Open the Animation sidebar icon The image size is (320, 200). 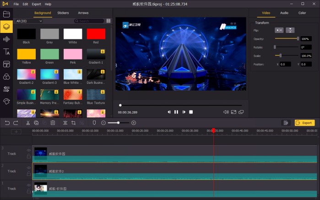[x=6, y=101]
